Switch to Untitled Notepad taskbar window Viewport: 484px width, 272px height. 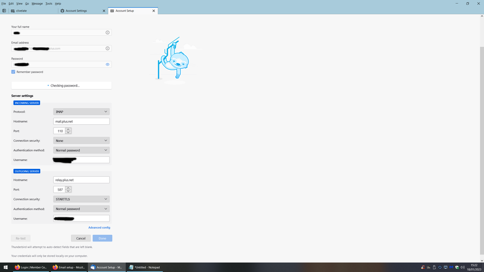(144, 267)
